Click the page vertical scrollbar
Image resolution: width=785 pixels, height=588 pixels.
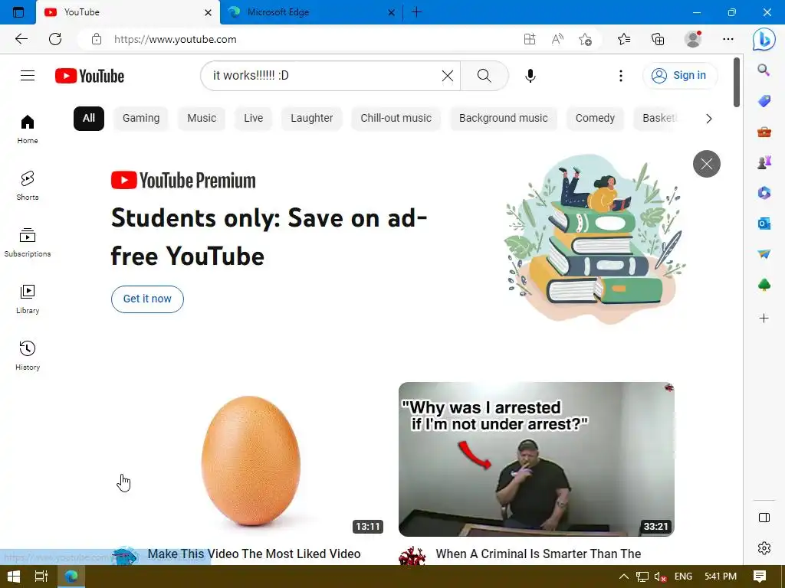(x=737, y=83)
